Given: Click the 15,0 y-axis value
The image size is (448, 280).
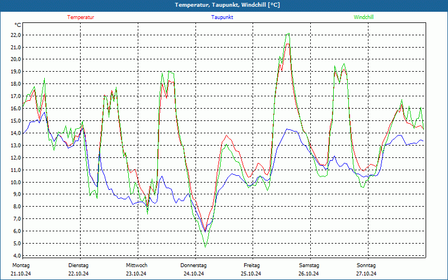Looking at the screenshot, I should (16, 120).
